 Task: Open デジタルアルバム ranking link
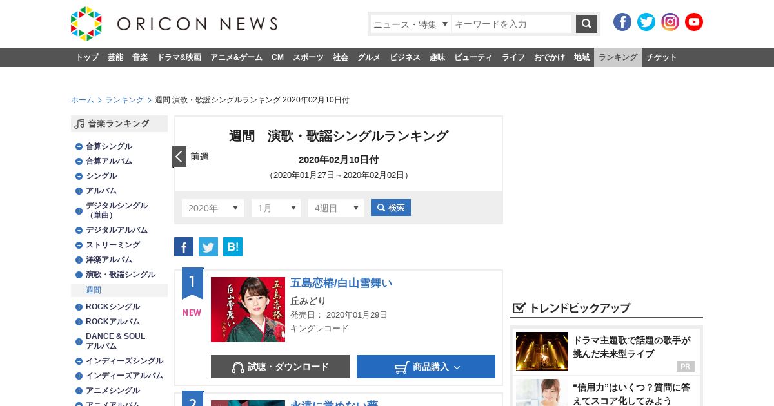pyautogui.click(x=117, y=230)
